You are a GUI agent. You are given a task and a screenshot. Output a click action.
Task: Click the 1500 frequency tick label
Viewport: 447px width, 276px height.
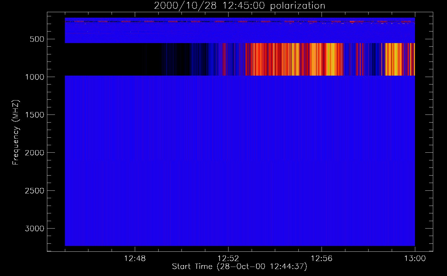click(35, 115)
